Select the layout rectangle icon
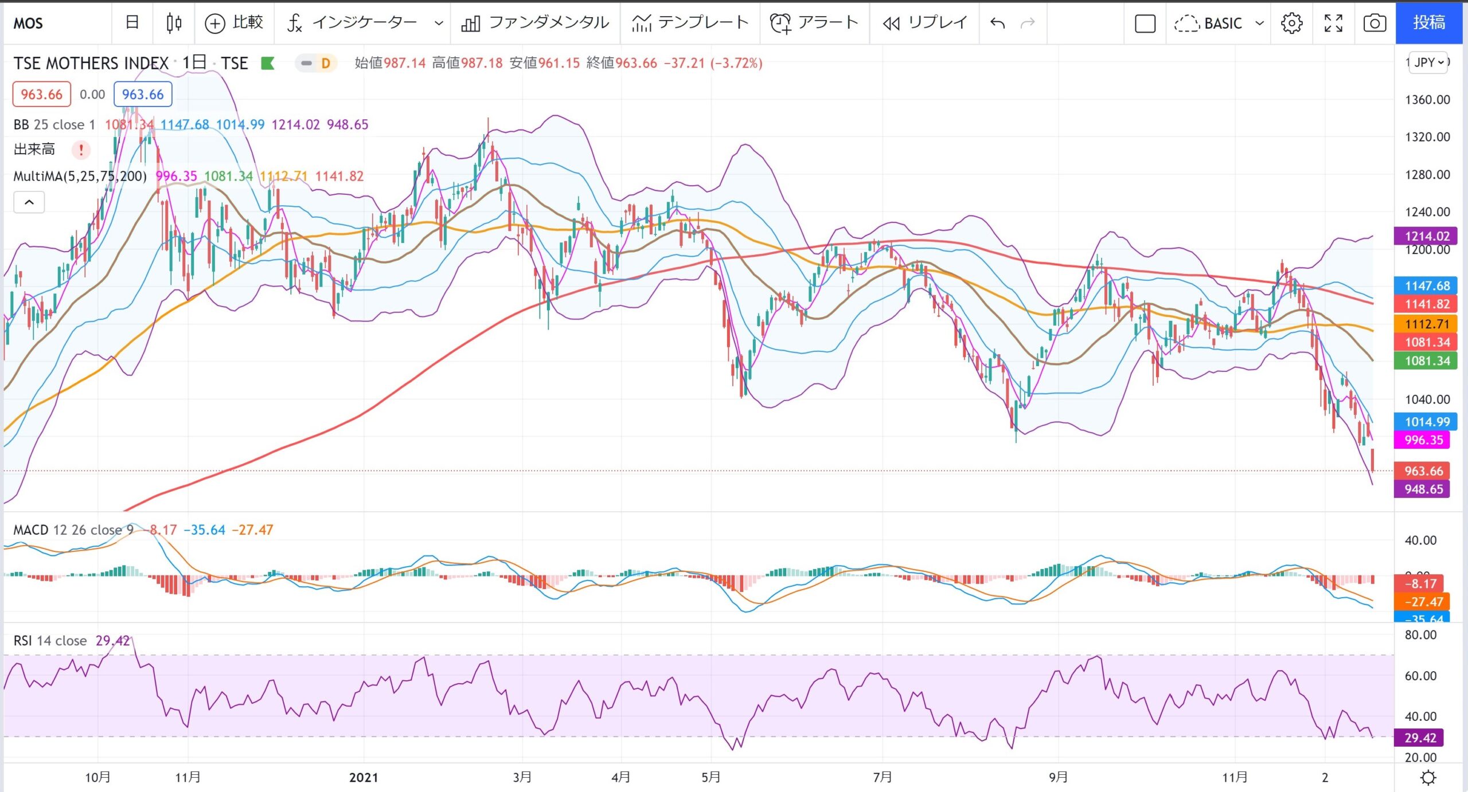1468x792 pixels. point(1145,23)
